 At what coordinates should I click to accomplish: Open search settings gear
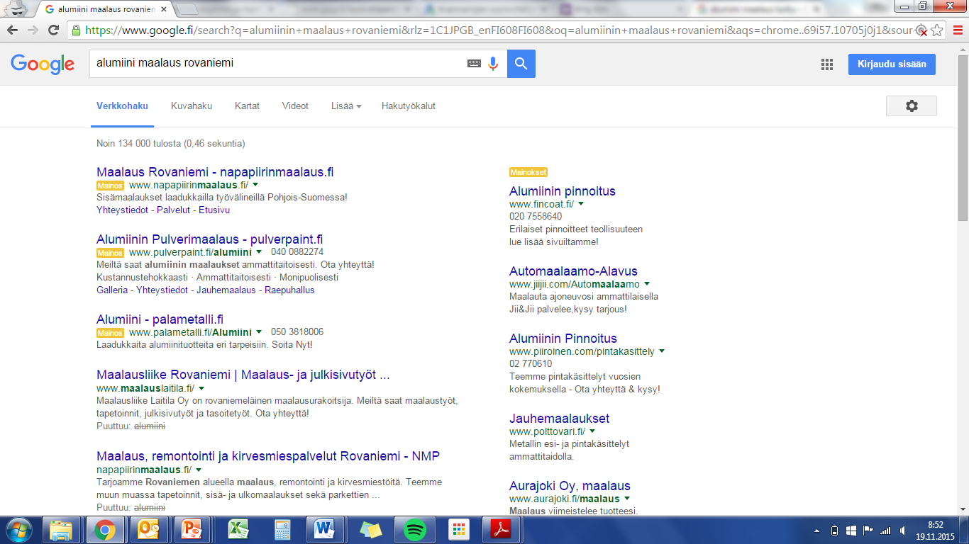912,106
